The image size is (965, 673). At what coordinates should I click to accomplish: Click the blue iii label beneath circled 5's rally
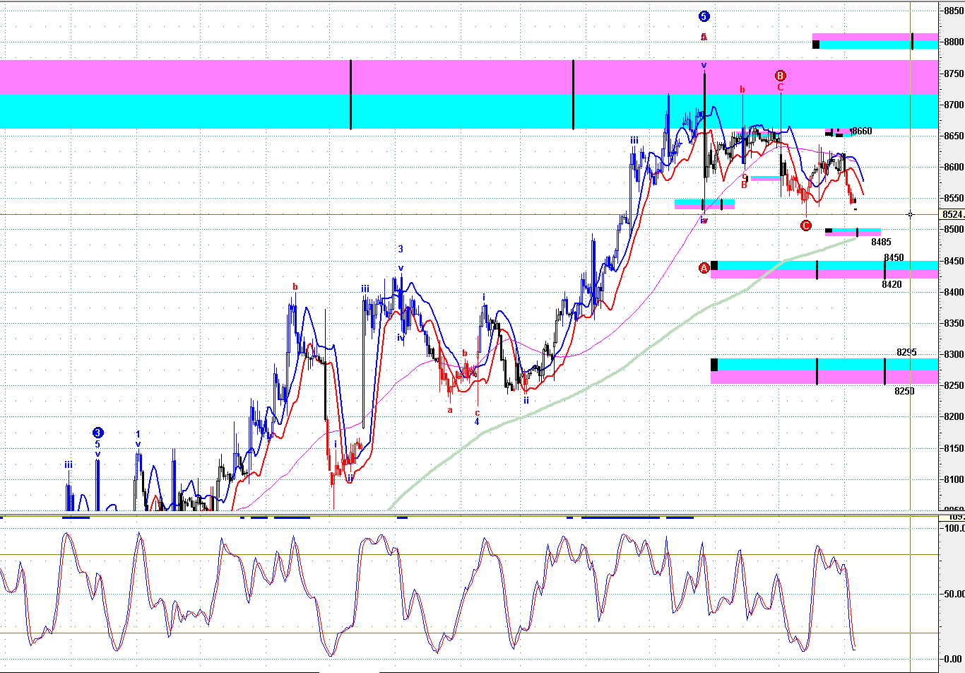click(634, 140)
